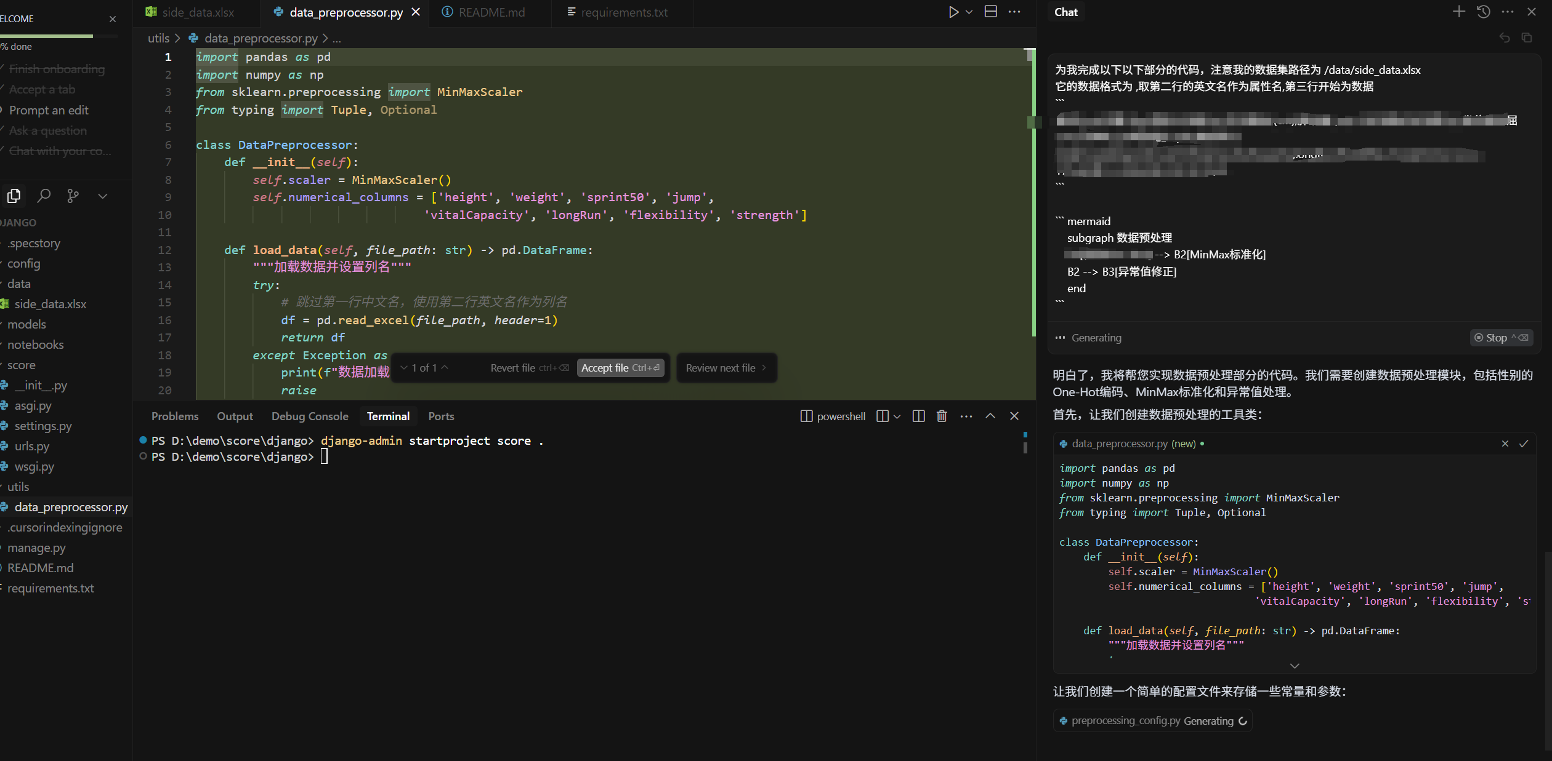Split the terminal panel icon
1552x761 pixels.
918,416
